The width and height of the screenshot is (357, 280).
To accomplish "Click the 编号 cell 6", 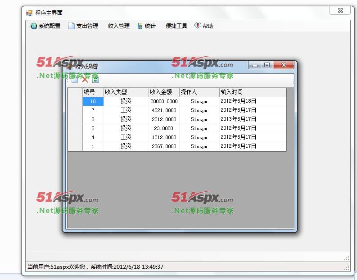I will (x=93, y=119).
